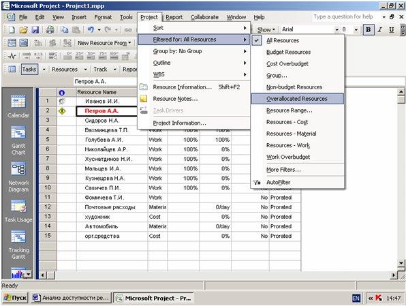The image size is (406, 306).
Task: Click the Print toolbar icon
Action: pos(50,29)
